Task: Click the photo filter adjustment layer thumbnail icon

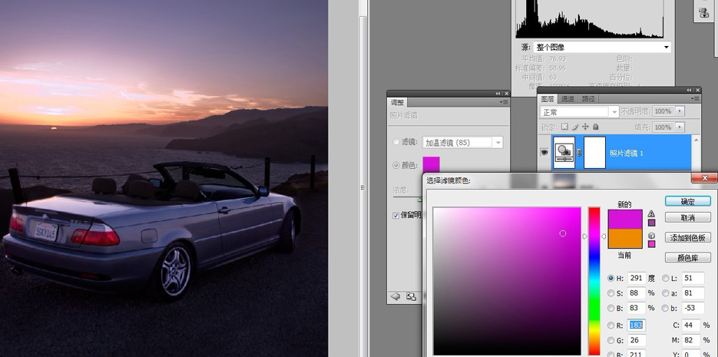Action: coord(564,153)
